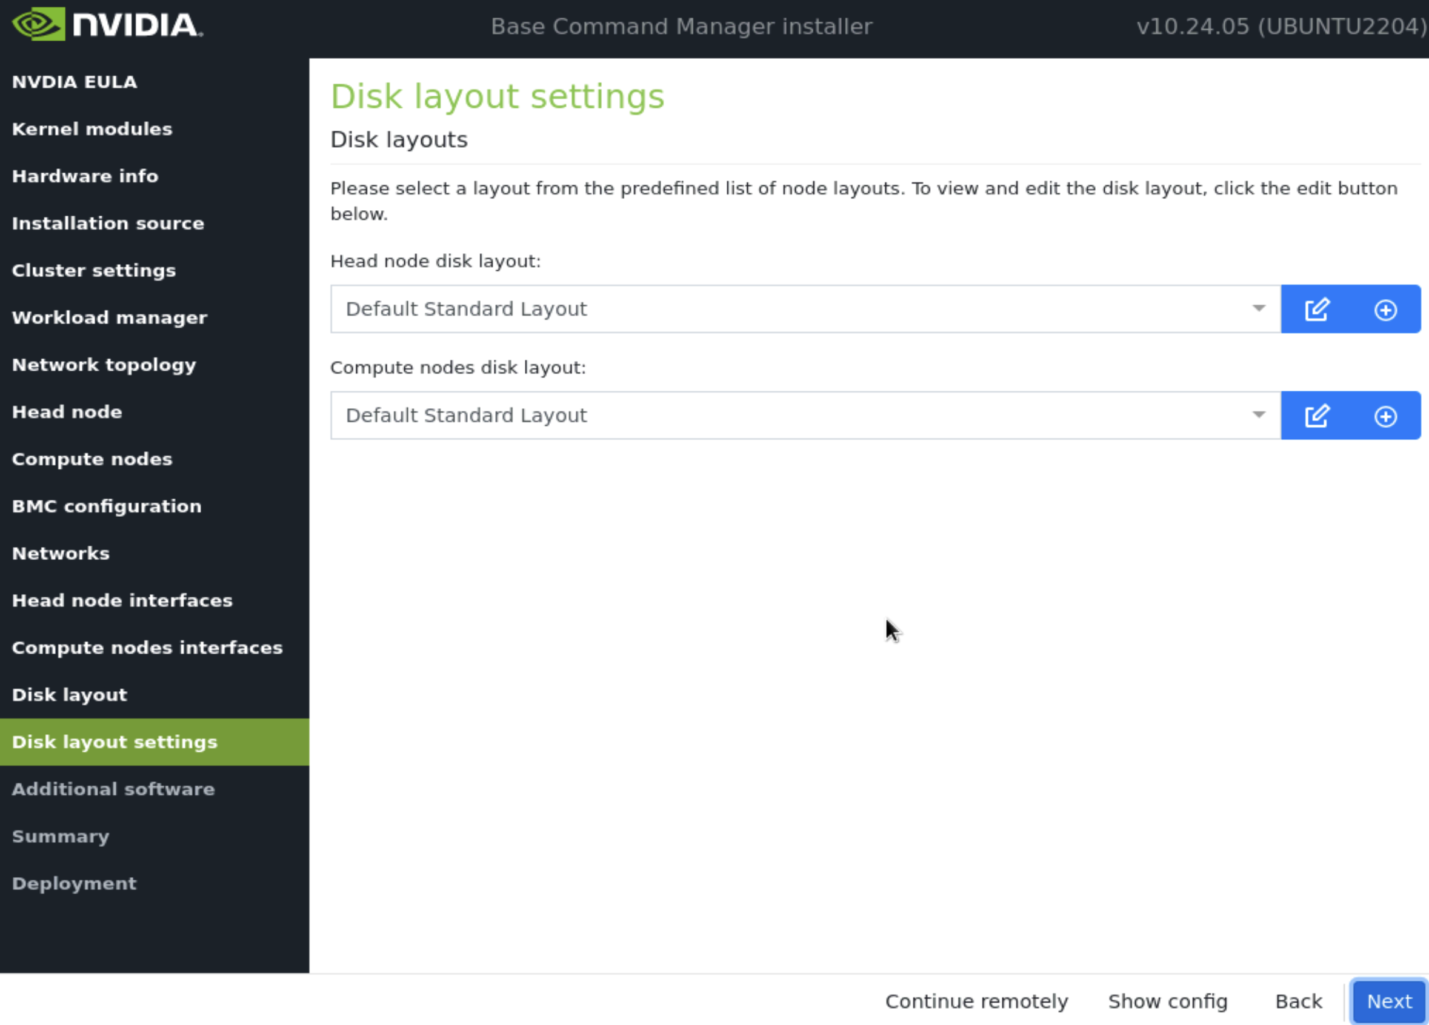This screenshot has width=1429, height=1025.
Task: Navigate to Additional software section
Action: click(x=112, y=789)
